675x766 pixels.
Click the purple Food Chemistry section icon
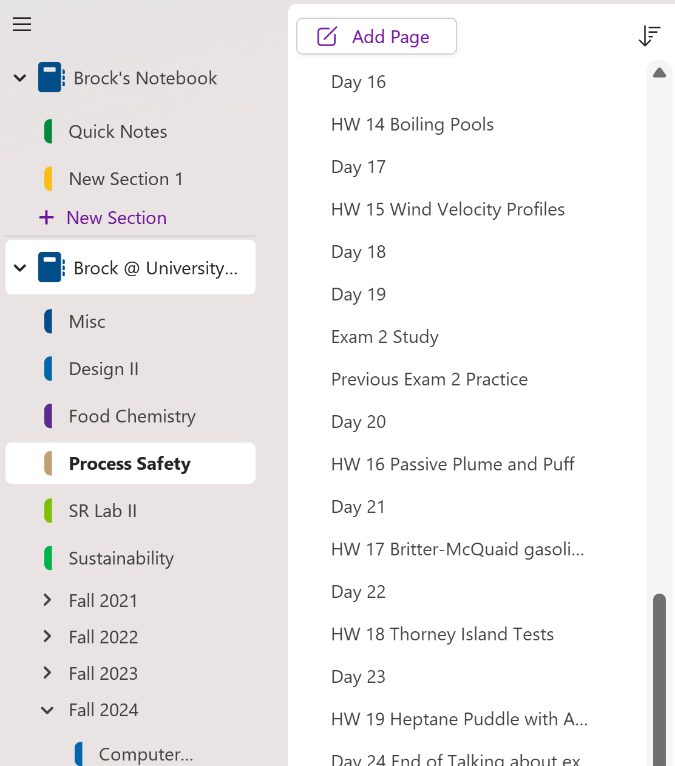(x=49, y=416)
